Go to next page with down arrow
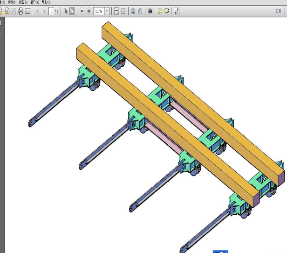This screenshot has height=253, width=287. coord(44,11)
